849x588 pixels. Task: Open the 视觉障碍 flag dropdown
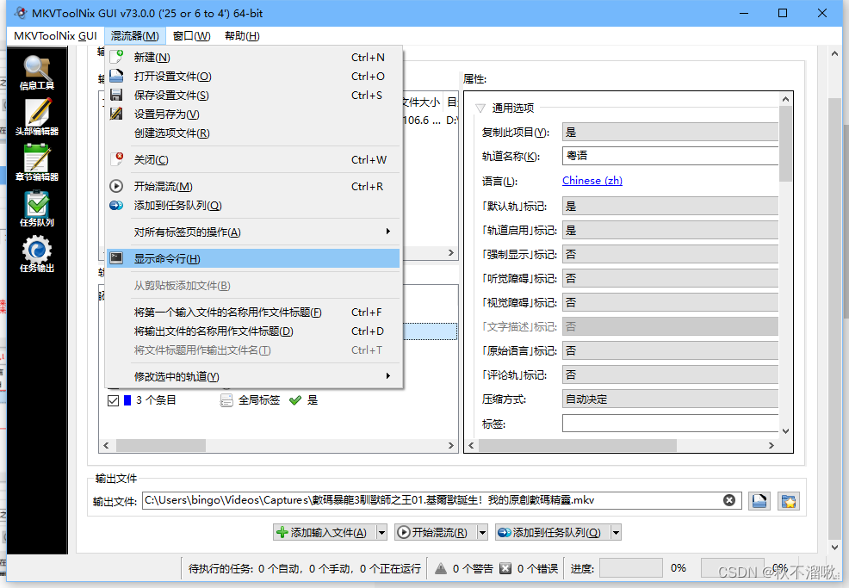pos(670,302)
